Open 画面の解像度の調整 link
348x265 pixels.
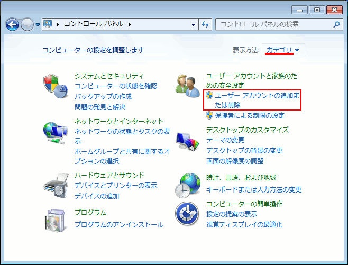coord(234,161)
